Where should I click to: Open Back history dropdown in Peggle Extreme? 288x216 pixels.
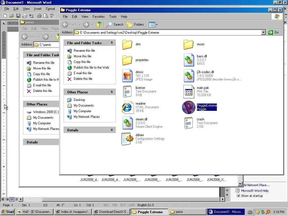(x=80, y=24)
